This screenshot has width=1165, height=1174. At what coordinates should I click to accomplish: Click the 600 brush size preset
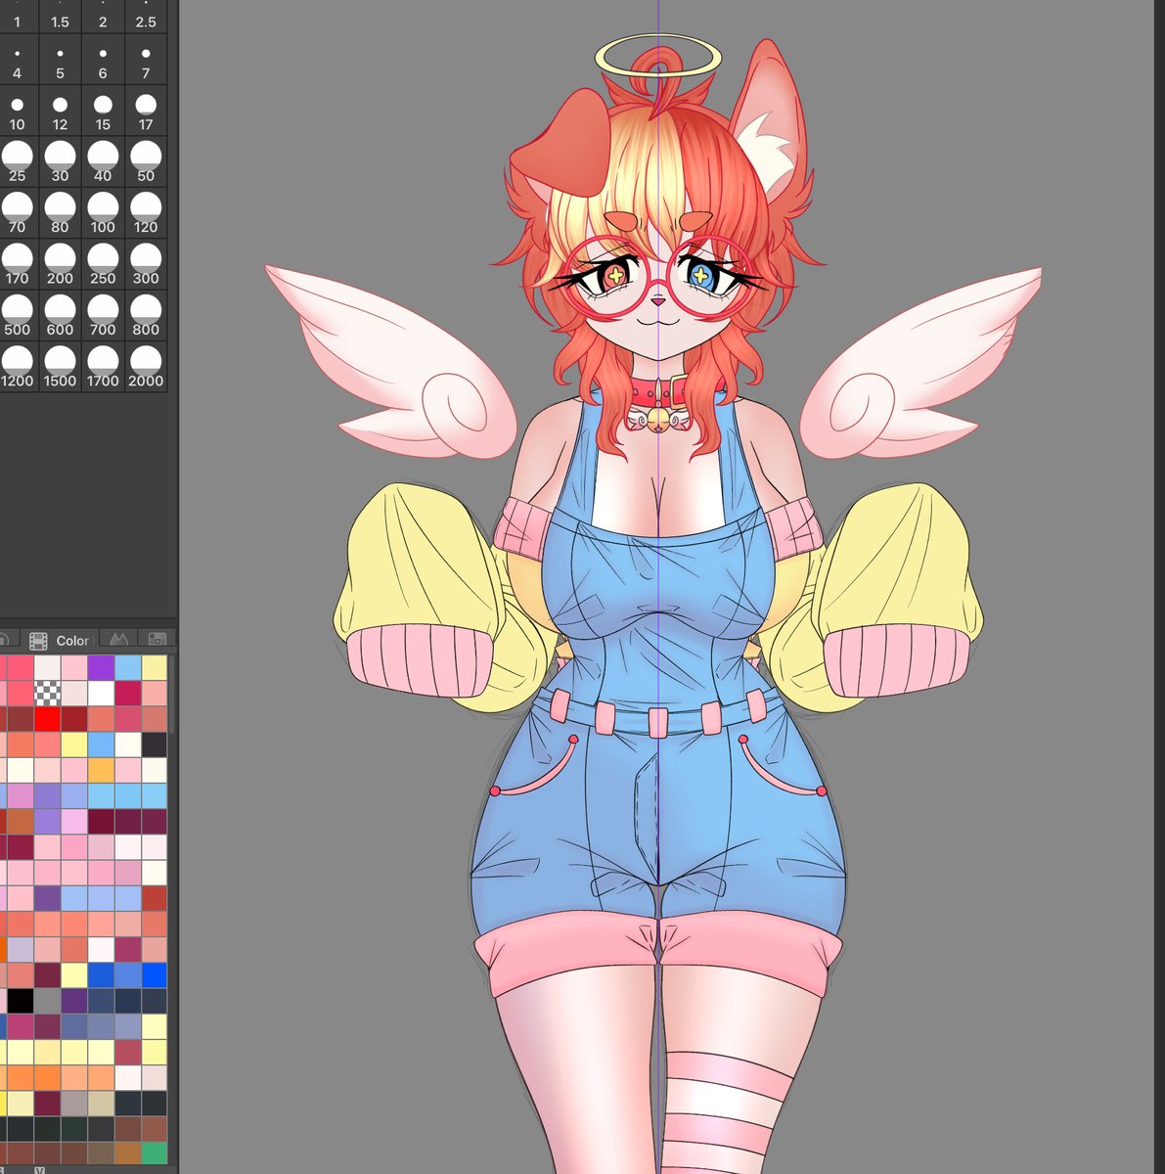coord(60,314)
